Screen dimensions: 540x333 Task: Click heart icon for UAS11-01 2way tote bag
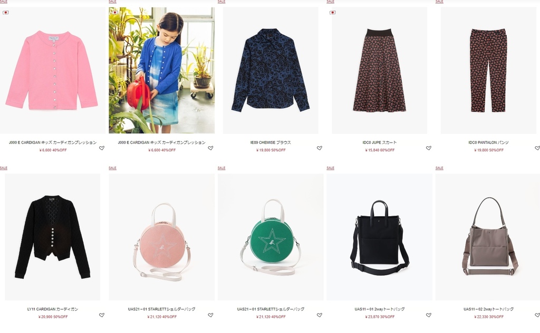coord(428,315)
